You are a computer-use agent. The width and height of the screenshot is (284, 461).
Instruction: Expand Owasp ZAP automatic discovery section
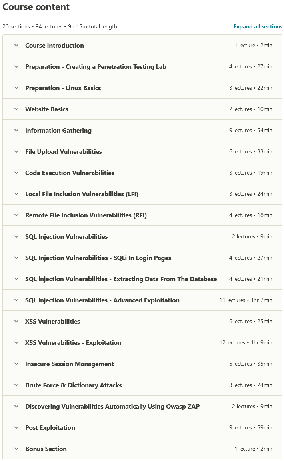[112, 407]
